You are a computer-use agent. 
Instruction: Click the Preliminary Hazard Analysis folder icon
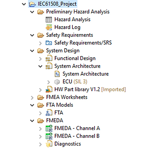point(40,12)
